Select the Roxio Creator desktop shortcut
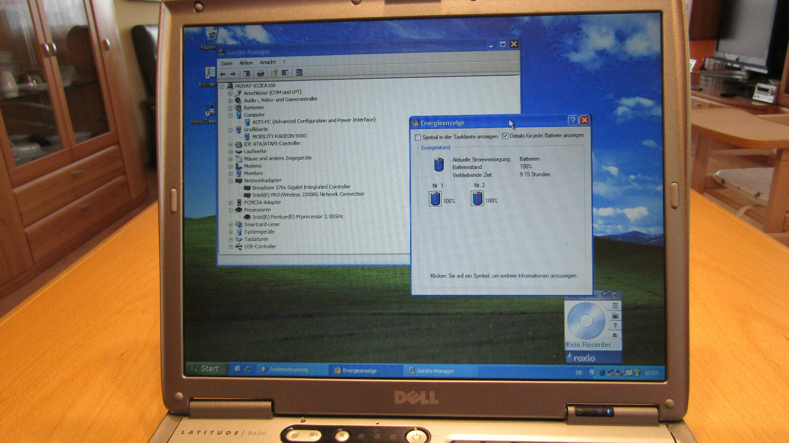The width and height of the screenshot is (789, 443). 207,114
